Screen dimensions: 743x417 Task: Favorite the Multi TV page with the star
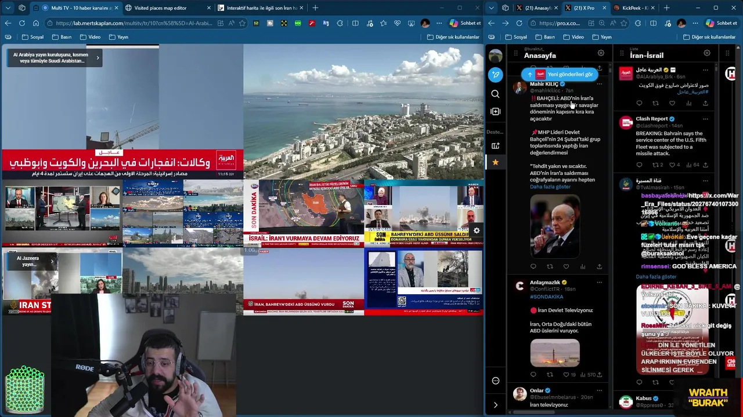click(x=242, y=23)
